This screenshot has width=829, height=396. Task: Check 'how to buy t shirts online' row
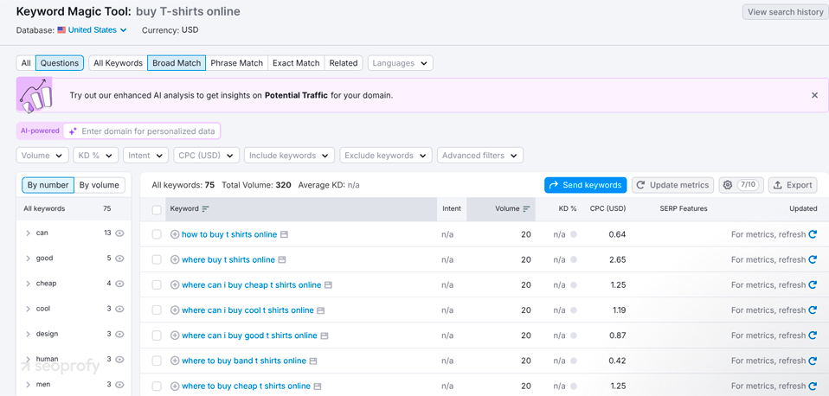[x=157, y=234]
